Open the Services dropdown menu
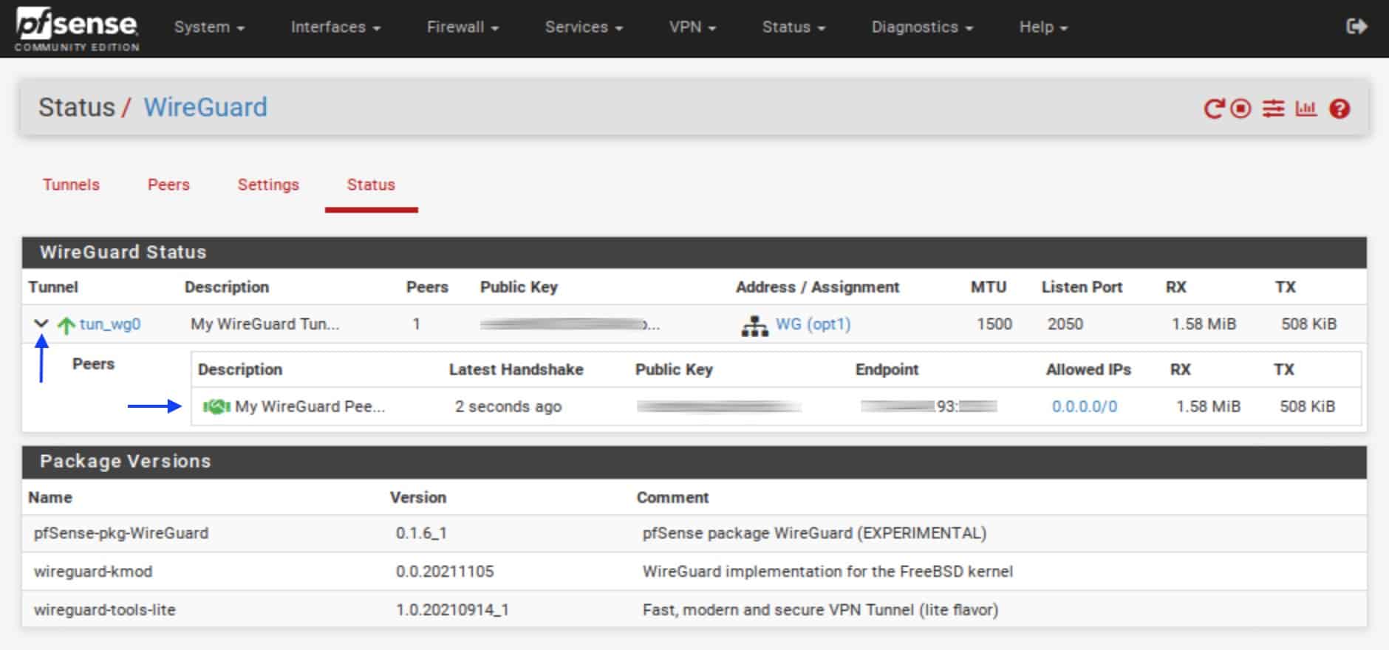Viewport: 1389px width, 650px height. (584, 27)
